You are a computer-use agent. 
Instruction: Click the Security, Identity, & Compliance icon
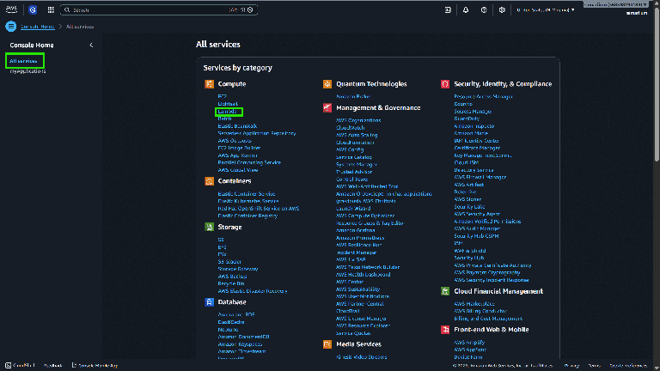pos(445,83)
